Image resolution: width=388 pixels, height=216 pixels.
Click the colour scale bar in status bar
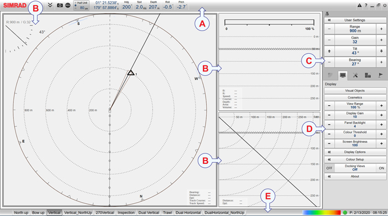[x=321, y=213]
